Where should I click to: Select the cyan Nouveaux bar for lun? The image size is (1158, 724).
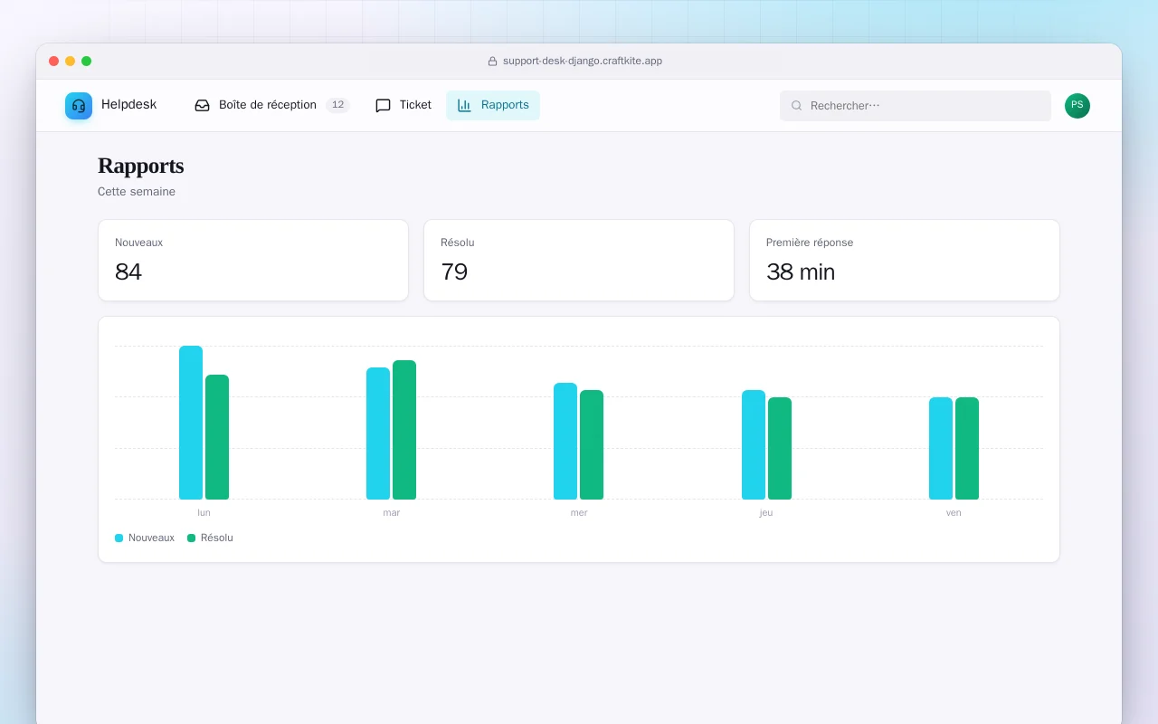pyautogui.click(x=191, y=423)
